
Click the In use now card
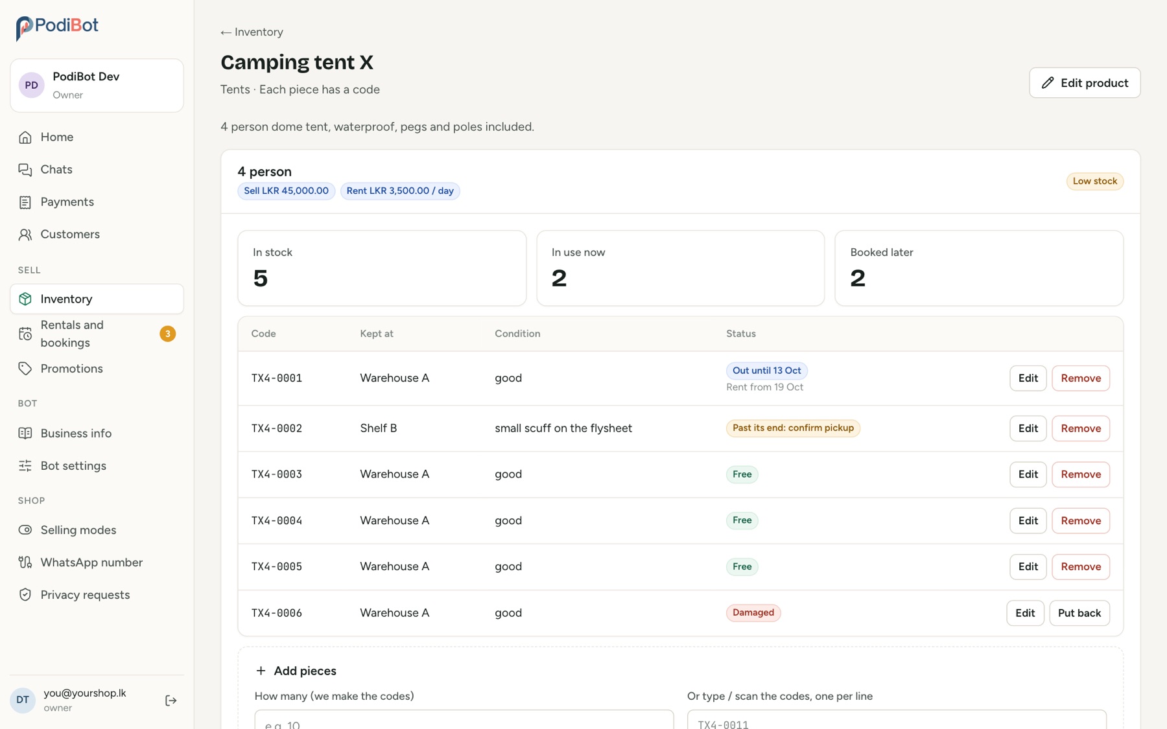pos(680,268)
